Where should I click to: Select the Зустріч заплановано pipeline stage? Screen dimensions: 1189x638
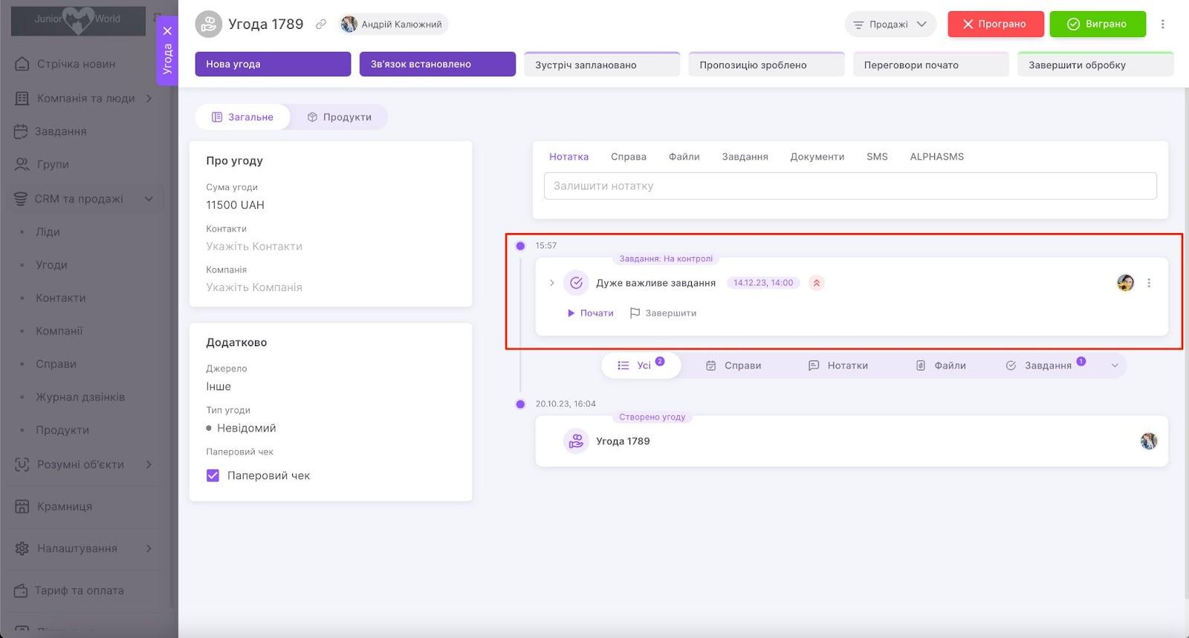click(x=602, y=65)
